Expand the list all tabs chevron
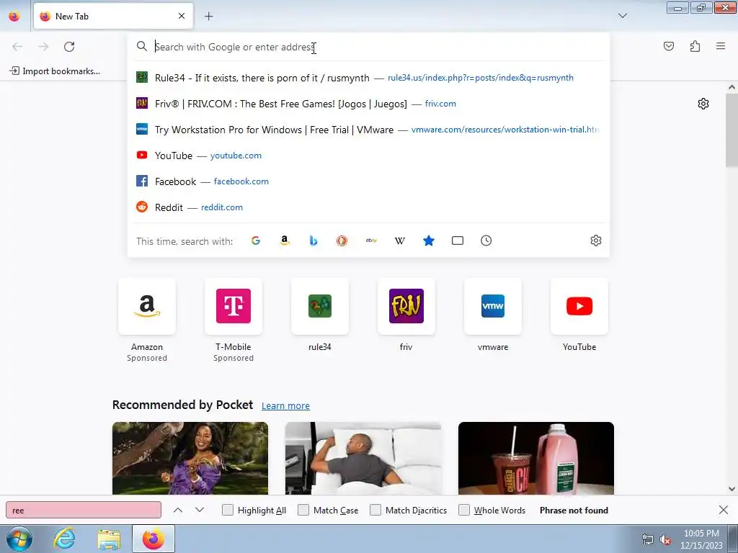 [622, 16]
